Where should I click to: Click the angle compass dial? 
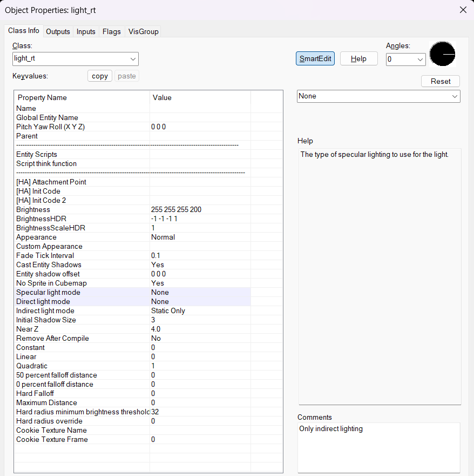[442, 55]
